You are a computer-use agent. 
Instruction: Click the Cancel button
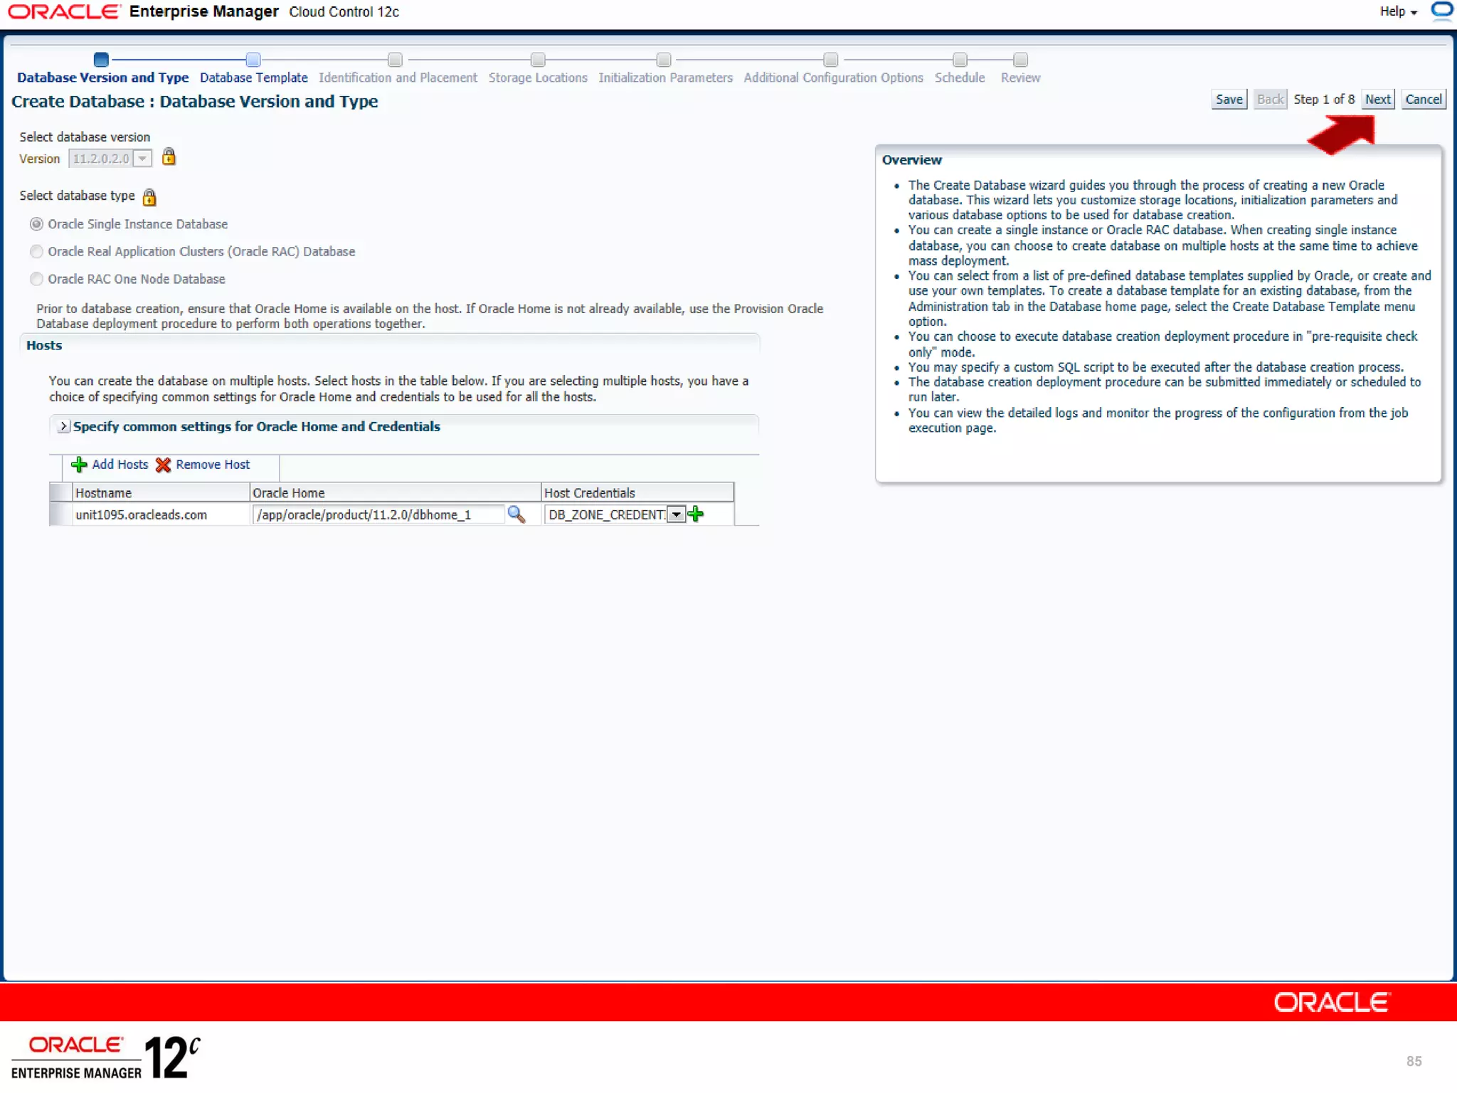pyautogui.click(x=1423, y=100)
